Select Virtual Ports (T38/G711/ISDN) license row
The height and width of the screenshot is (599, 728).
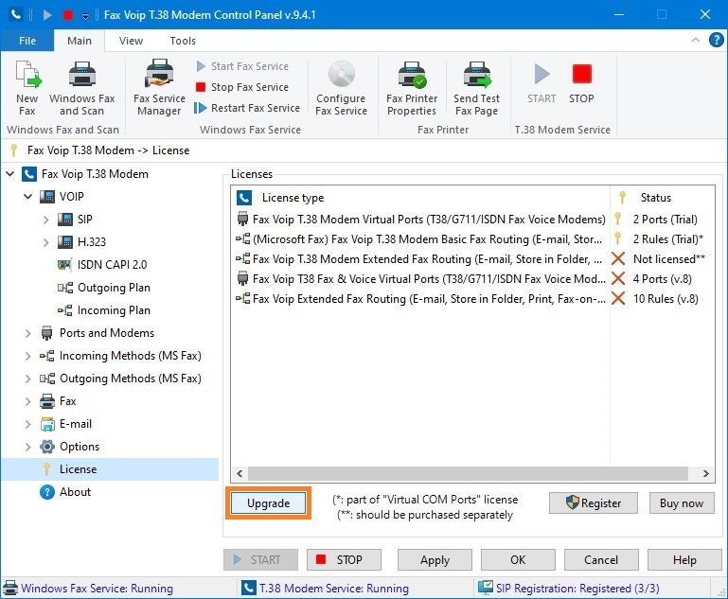click(x=472, y=219)
